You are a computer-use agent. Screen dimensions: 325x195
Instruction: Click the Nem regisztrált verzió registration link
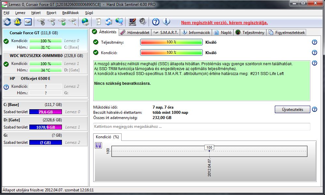point(225,22)
